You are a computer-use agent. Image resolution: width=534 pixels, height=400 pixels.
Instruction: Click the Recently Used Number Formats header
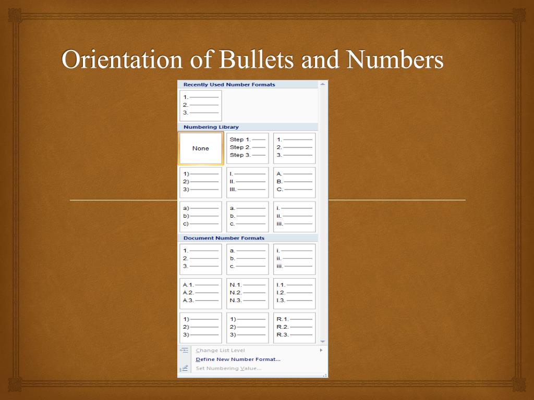[248, 84]
